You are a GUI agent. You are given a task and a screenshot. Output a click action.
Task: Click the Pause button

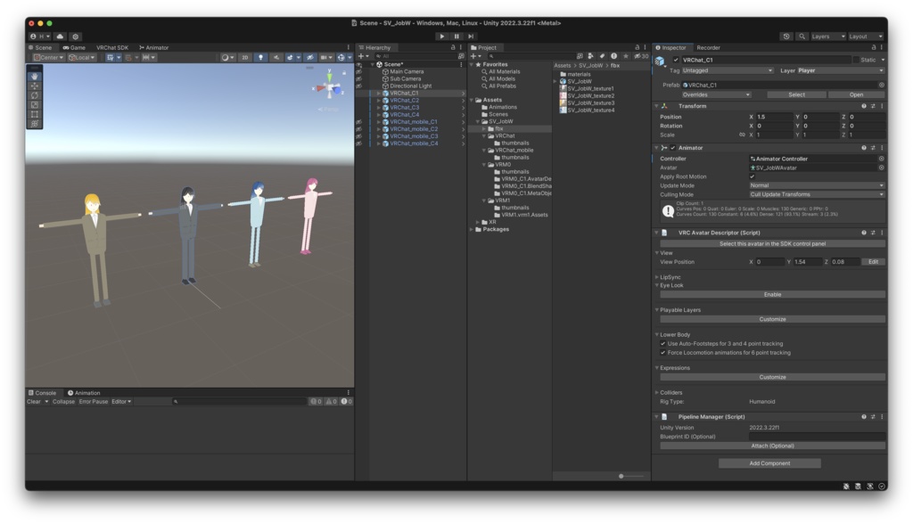pos(456,37)
